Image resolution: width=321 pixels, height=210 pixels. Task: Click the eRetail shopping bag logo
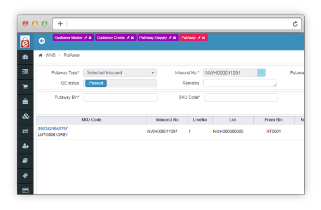pyautogui.click(x=25, y=42)
